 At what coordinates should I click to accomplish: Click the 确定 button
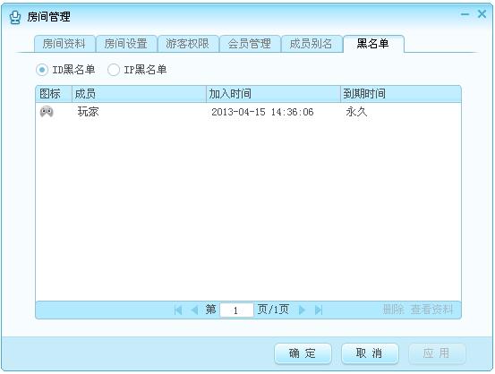pyautogui.click(x=303, y=353)
